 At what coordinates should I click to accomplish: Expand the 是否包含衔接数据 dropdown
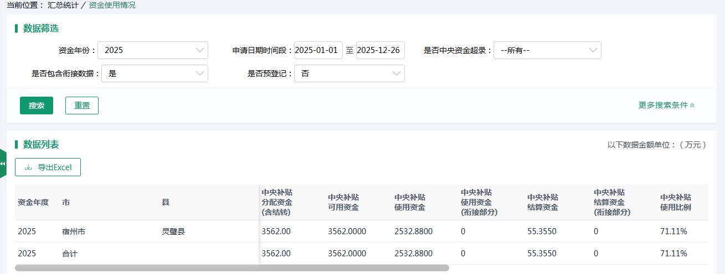(x=154, y=73)
